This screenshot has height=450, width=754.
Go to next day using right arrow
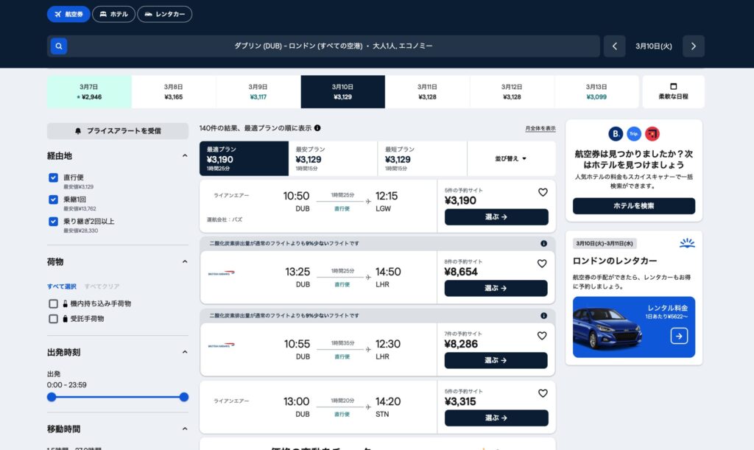(693, 46)
